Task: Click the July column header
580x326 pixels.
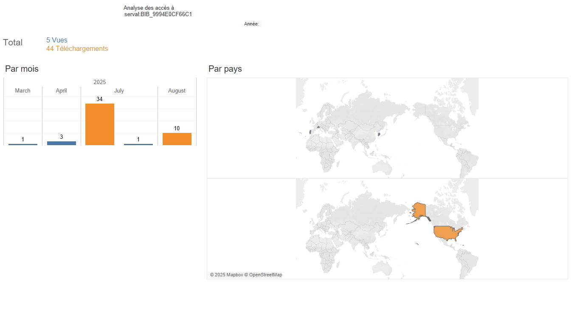Action: click(x=119, y=91)
